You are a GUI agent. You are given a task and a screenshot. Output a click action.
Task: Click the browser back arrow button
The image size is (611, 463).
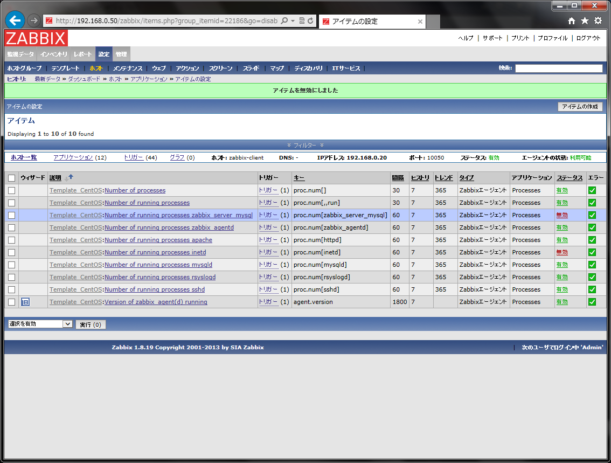point(15,20)
